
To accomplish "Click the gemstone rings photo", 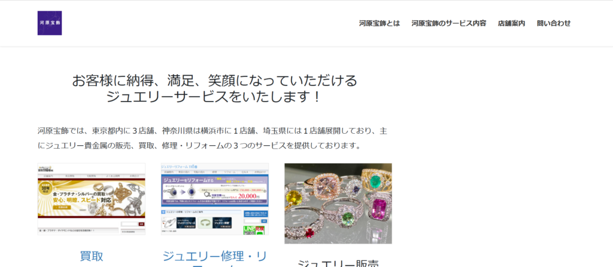I will click(x=338, y=203).
